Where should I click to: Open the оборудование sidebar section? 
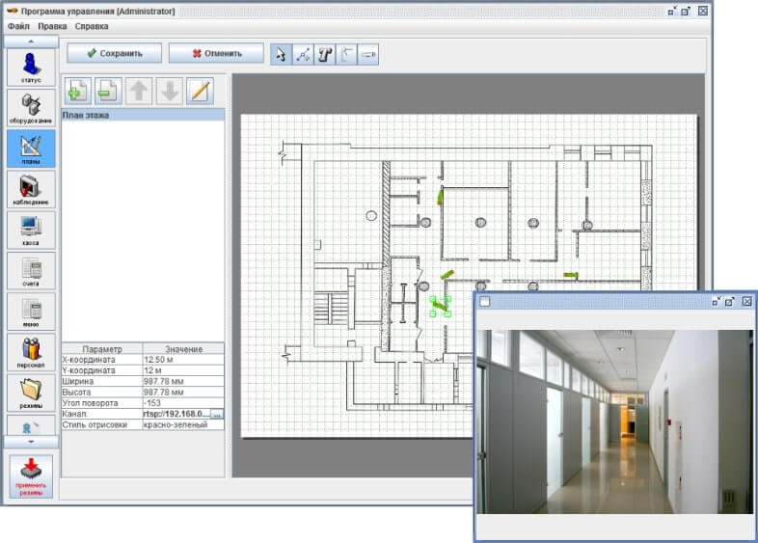(x=31, y=108)
